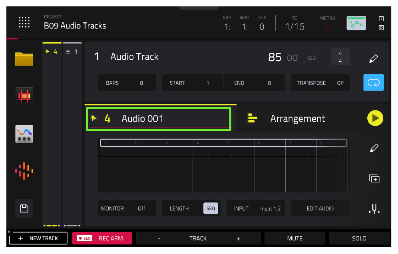Open the TRANSPOSE setting
This screenshot has height=254, width=398.
coord(320,83)
